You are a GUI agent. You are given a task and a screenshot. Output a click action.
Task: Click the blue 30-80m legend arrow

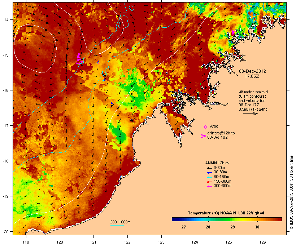coord(209,173)
